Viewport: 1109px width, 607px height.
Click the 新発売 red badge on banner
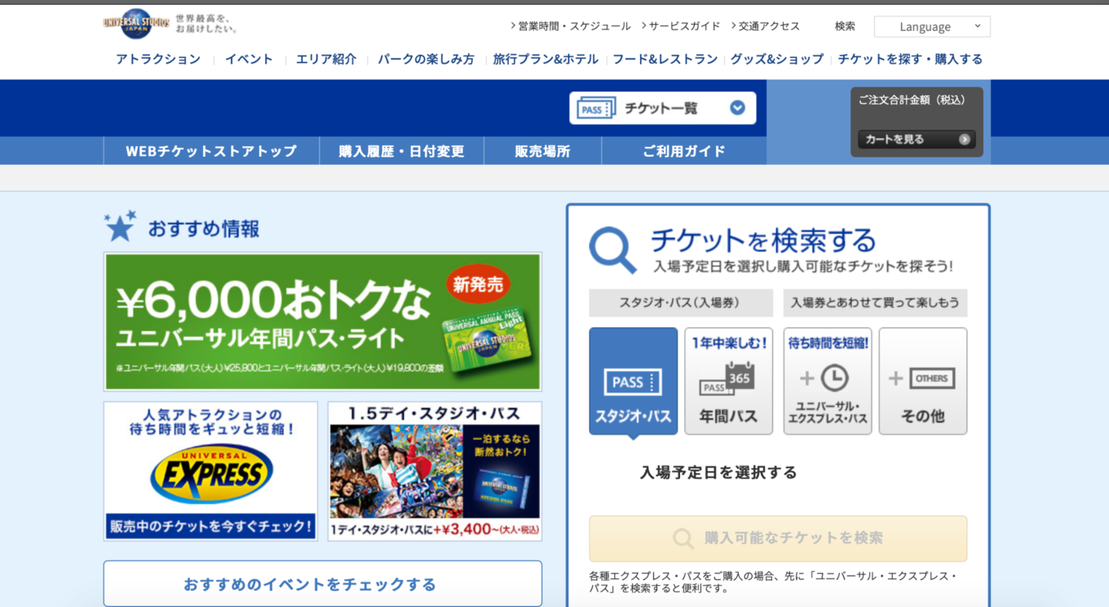479,285
